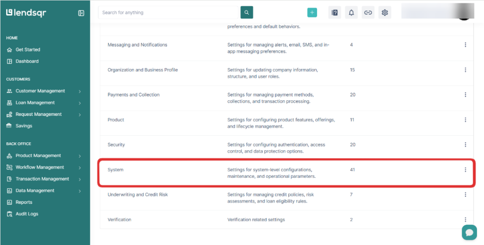
Task: Click the count 15 for Organization row
Action: 353,70
